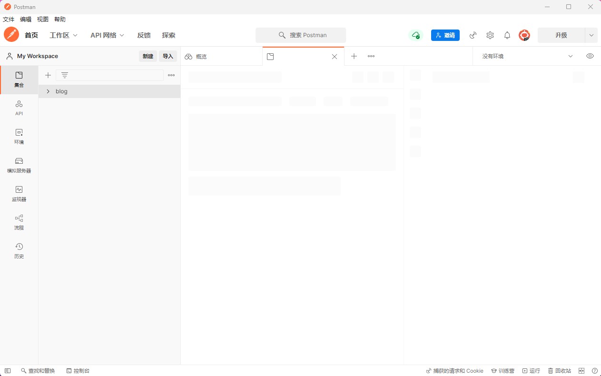The image size is (601, 376).
Task: Click the 导入 import button
Action: 168,56
